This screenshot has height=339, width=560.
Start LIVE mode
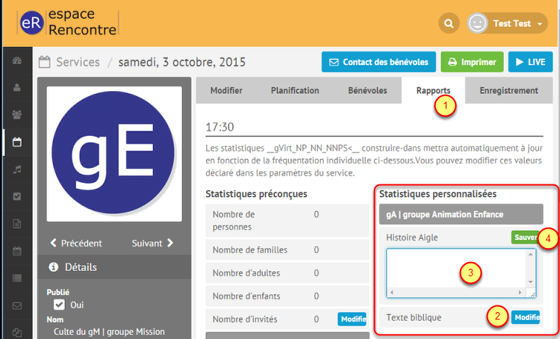[530, 62]
